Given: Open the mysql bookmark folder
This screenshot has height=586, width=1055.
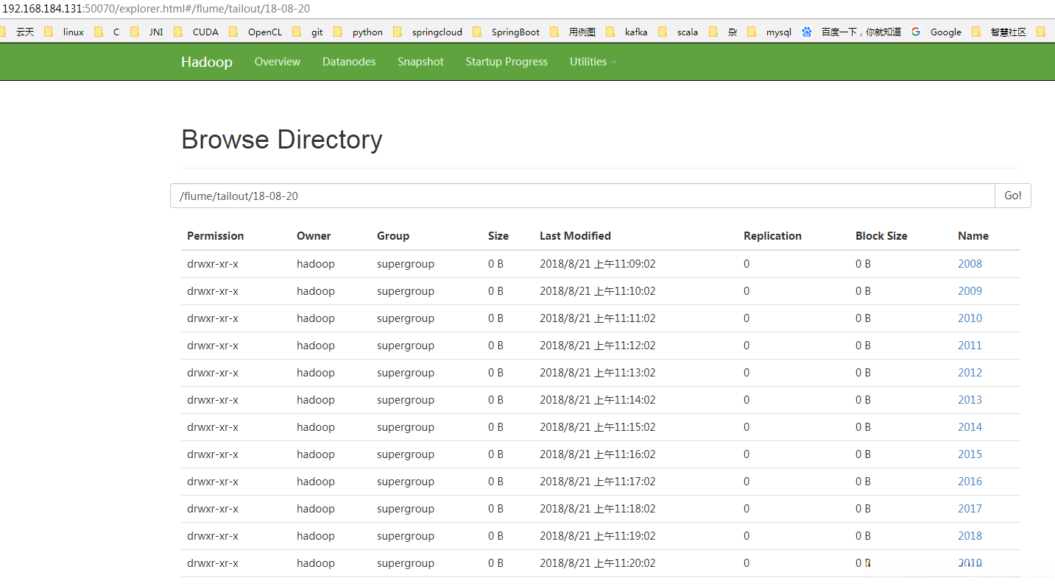Looking at the screenshot, I should pyautogui.click(x=777, y=32).
